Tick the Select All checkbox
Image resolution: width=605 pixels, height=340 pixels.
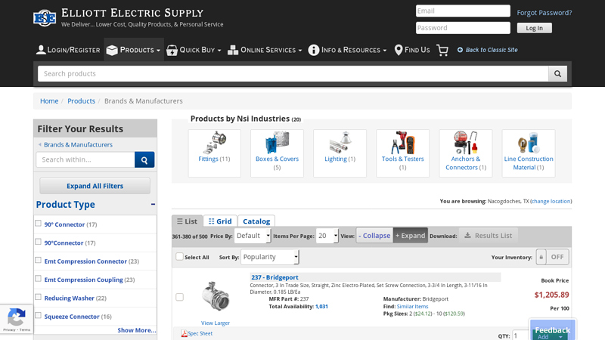tap(179, 256)
